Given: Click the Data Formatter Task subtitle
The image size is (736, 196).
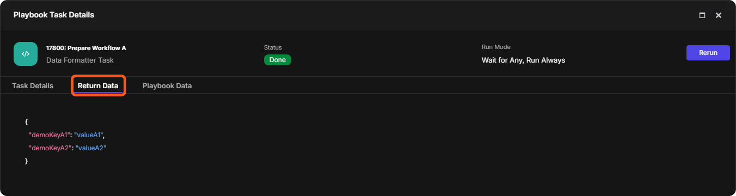Looking at the screenshot, I should [80, 60].
